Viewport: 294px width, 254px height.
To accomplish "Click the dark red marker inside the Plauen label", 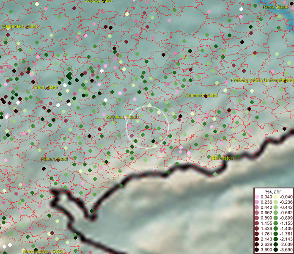I will click(58, 160).
